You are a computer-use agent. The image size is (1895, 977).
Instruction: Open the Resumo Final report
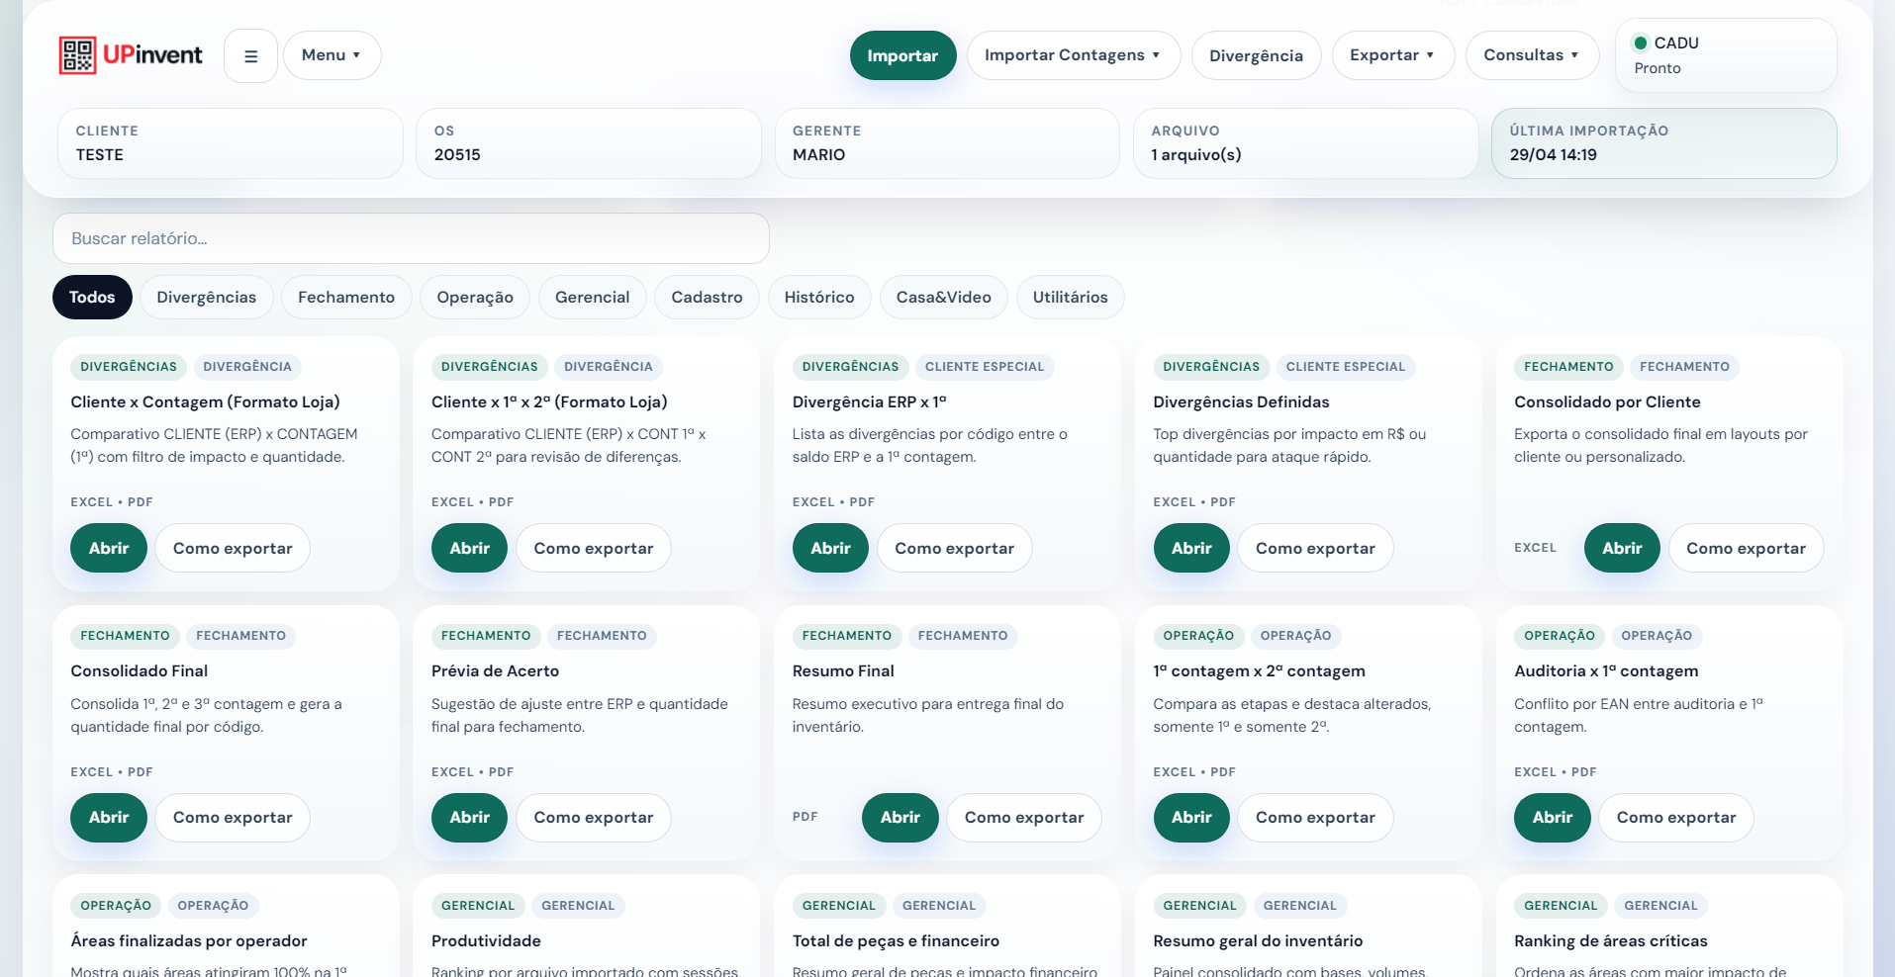tap(900, 818)
